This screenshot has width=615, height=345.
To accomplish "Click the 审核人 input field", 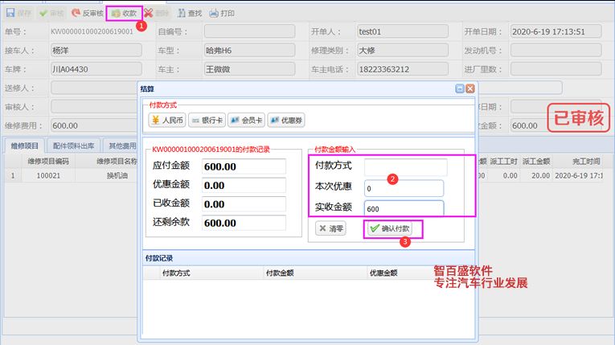I will tap(94, 106).
